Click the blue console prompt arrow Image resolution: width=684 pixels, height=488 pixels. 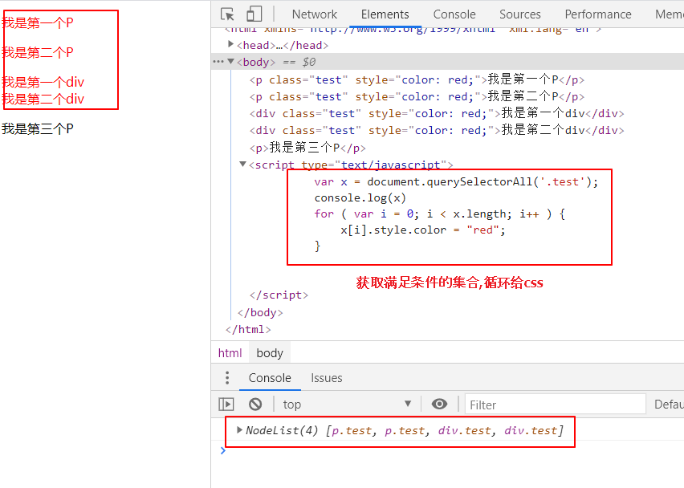click(223, 450)
